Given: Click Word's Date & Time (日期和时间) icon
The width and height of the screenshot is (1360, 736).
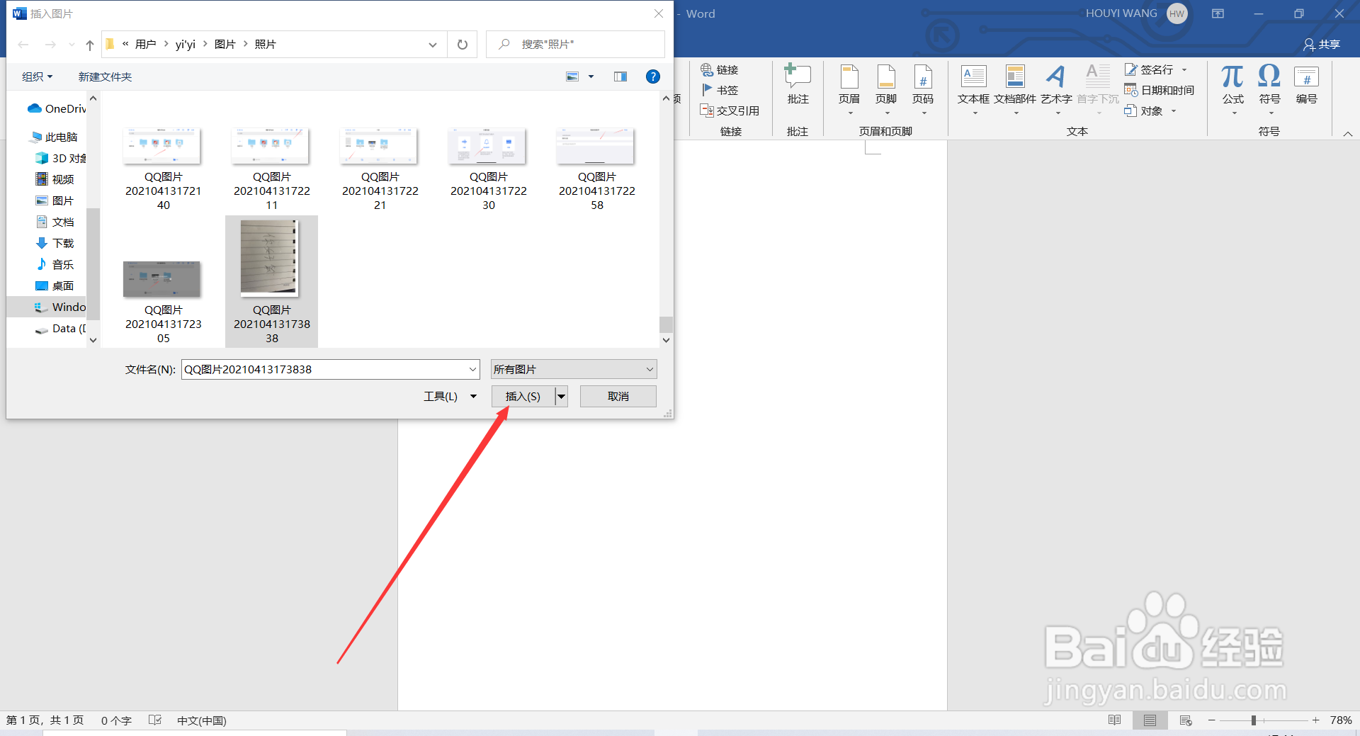Looking at the screenshot, I should pos(1159,90).
